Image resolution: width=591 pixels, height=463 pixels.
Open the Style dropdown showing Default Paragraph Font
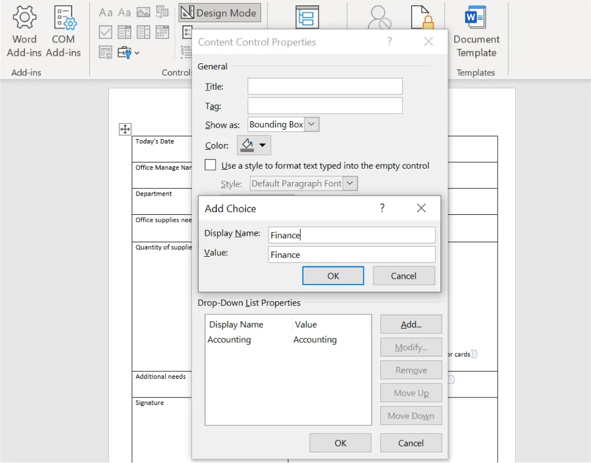pos(350,183)
